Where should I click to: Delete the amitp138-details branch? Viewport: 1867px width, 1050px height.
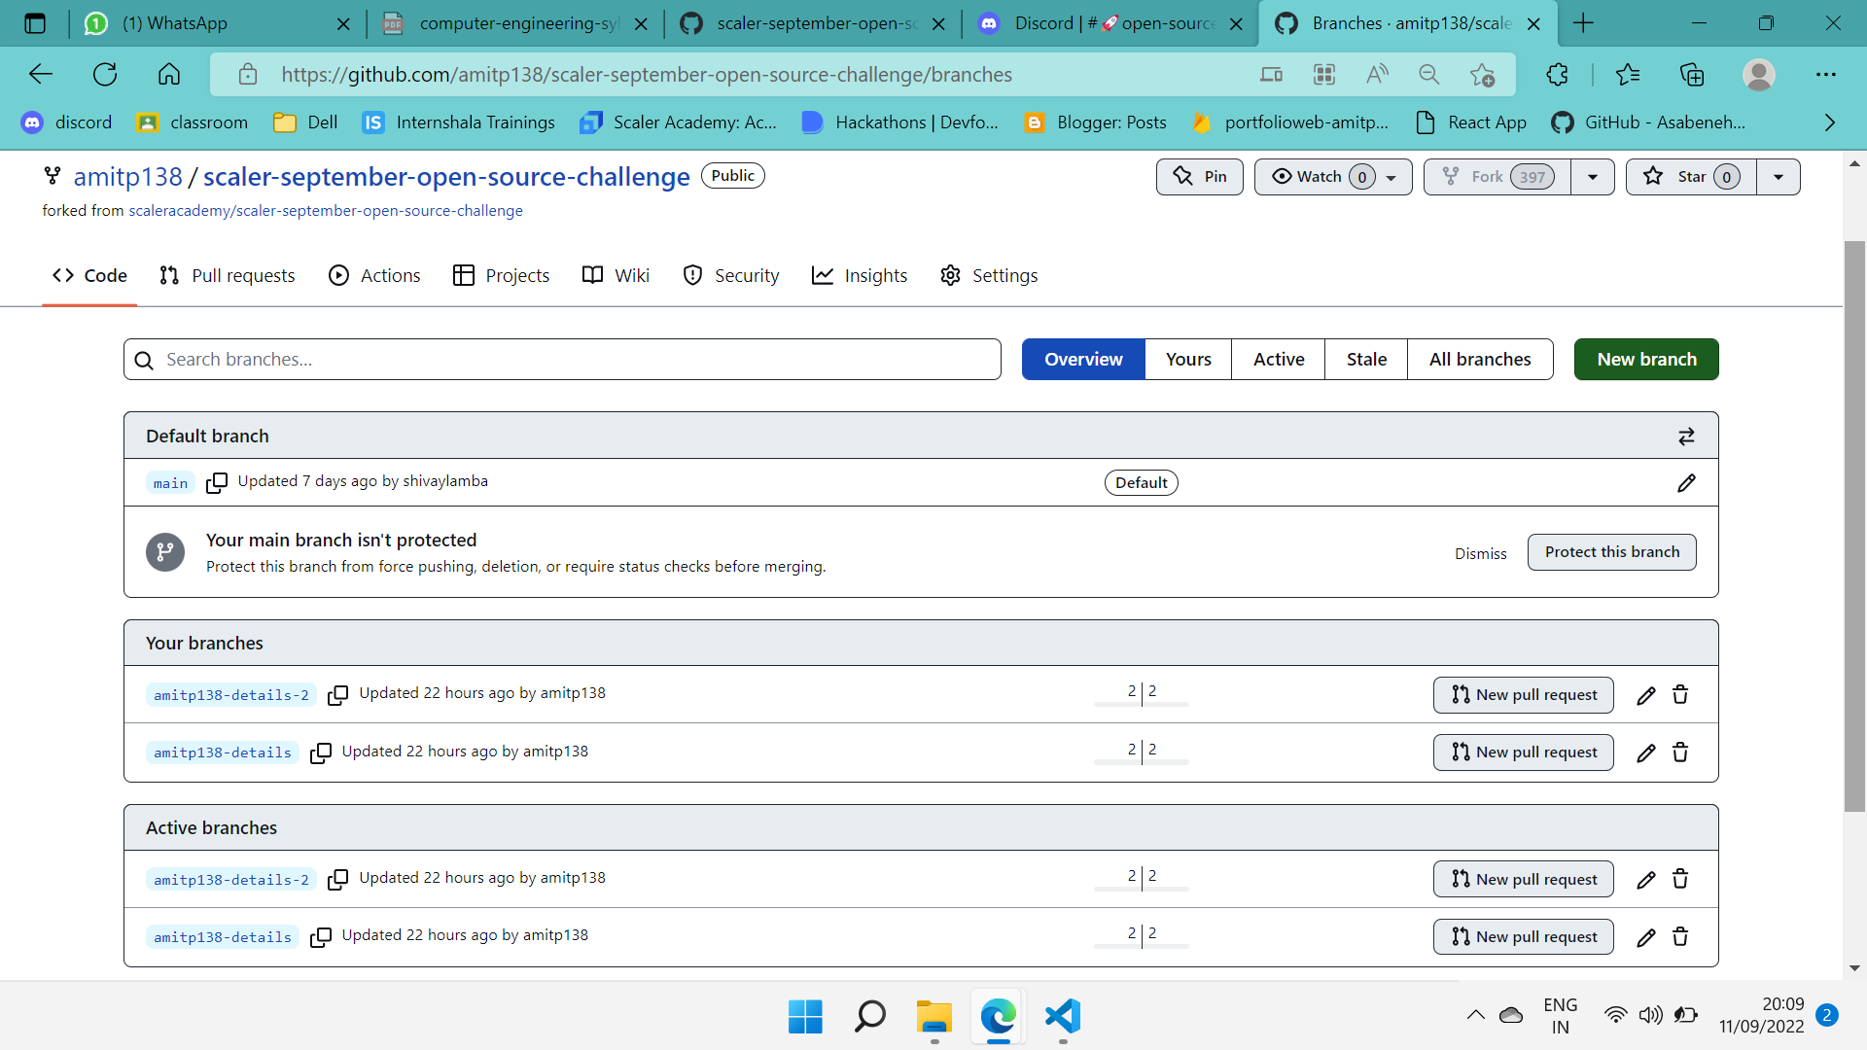[x=1680, y=752]
